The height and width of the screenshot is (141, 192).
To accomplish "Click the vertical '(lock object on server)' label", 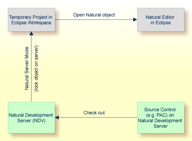I will point(36,68).
